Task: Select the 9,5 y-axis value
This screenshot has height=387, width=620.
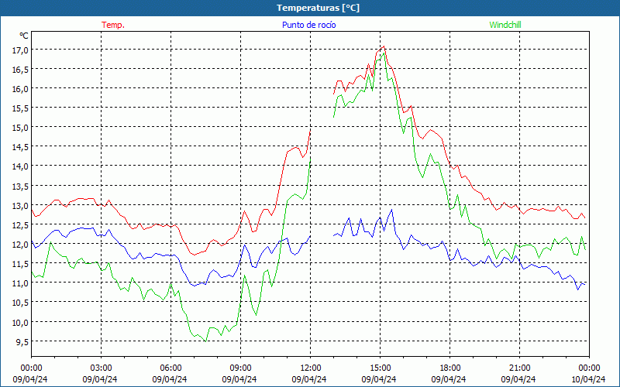Action: [x=21, y=341]
